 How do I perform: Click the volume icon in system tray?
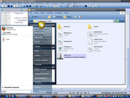pos(121,96)
